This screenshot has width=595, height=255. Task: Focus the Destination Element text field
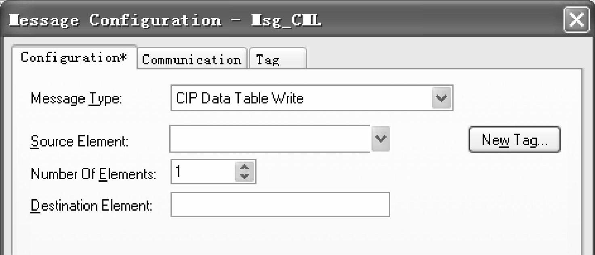[x=280, y=205]
